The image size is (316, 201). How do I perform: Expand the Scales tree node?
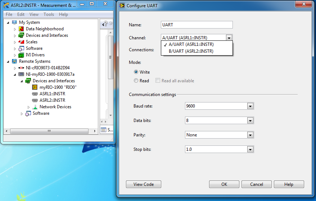[15, 42]
